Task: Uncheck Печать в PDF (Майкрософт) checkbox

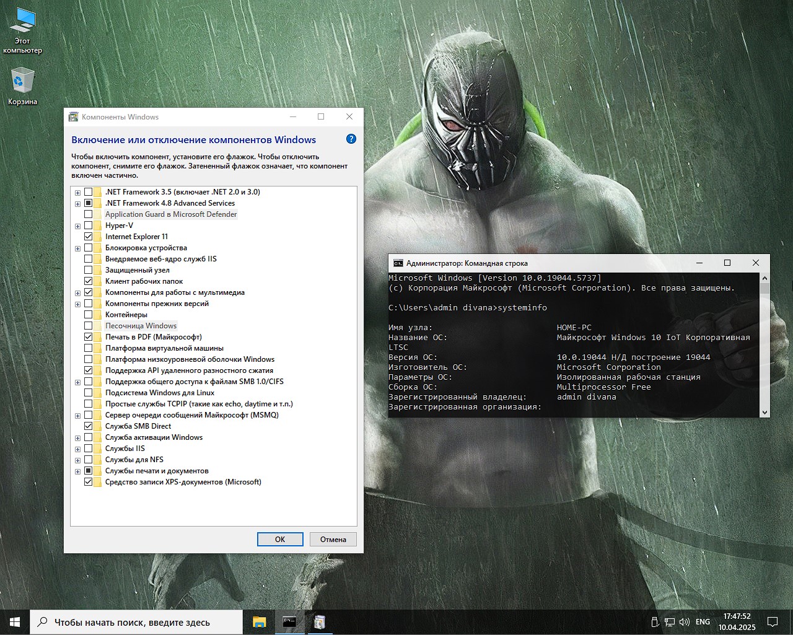Action: point(88,337)
